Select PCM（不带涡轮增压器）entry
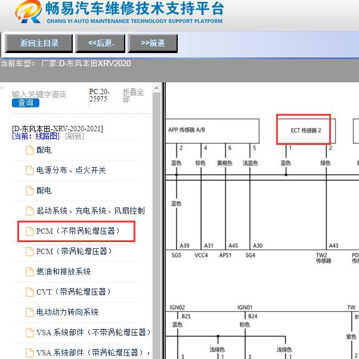The image size is (359, 359). click(78, 231)
